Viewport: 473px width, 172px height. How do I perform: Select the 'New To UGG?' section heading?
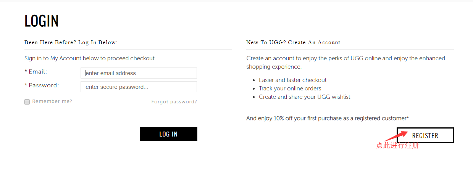[294, 42]
